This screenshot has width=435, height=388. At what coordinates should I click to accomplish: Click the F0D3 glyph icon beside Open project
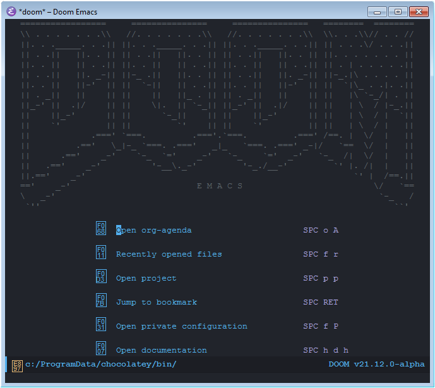point(101,276)
